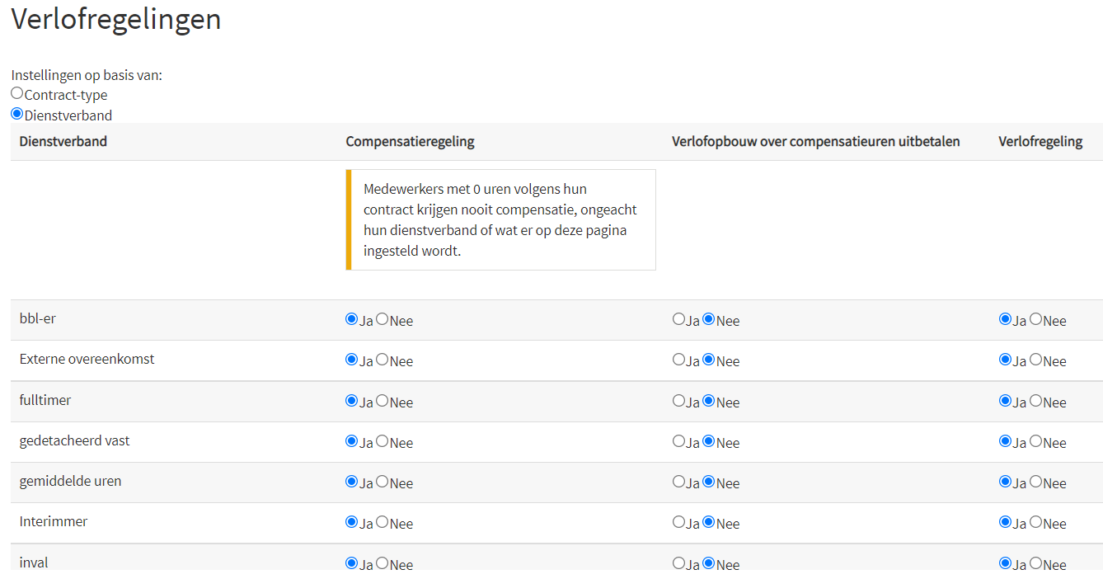Set gedetacheerd vast Compensatieregeling to Nee
Image resolution: width=1103 pixels, height=579 pixels.
click(383, 441)
